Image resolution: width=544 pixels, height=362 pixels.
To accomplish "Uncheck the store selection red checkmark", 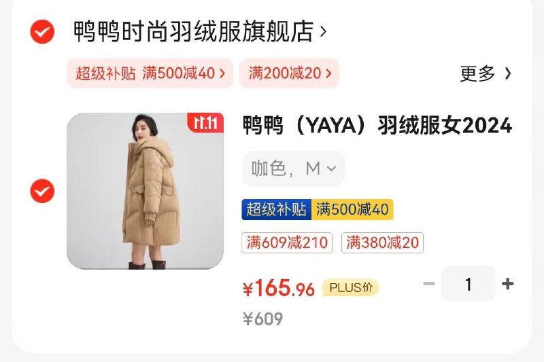I will [x=42, y=32].
